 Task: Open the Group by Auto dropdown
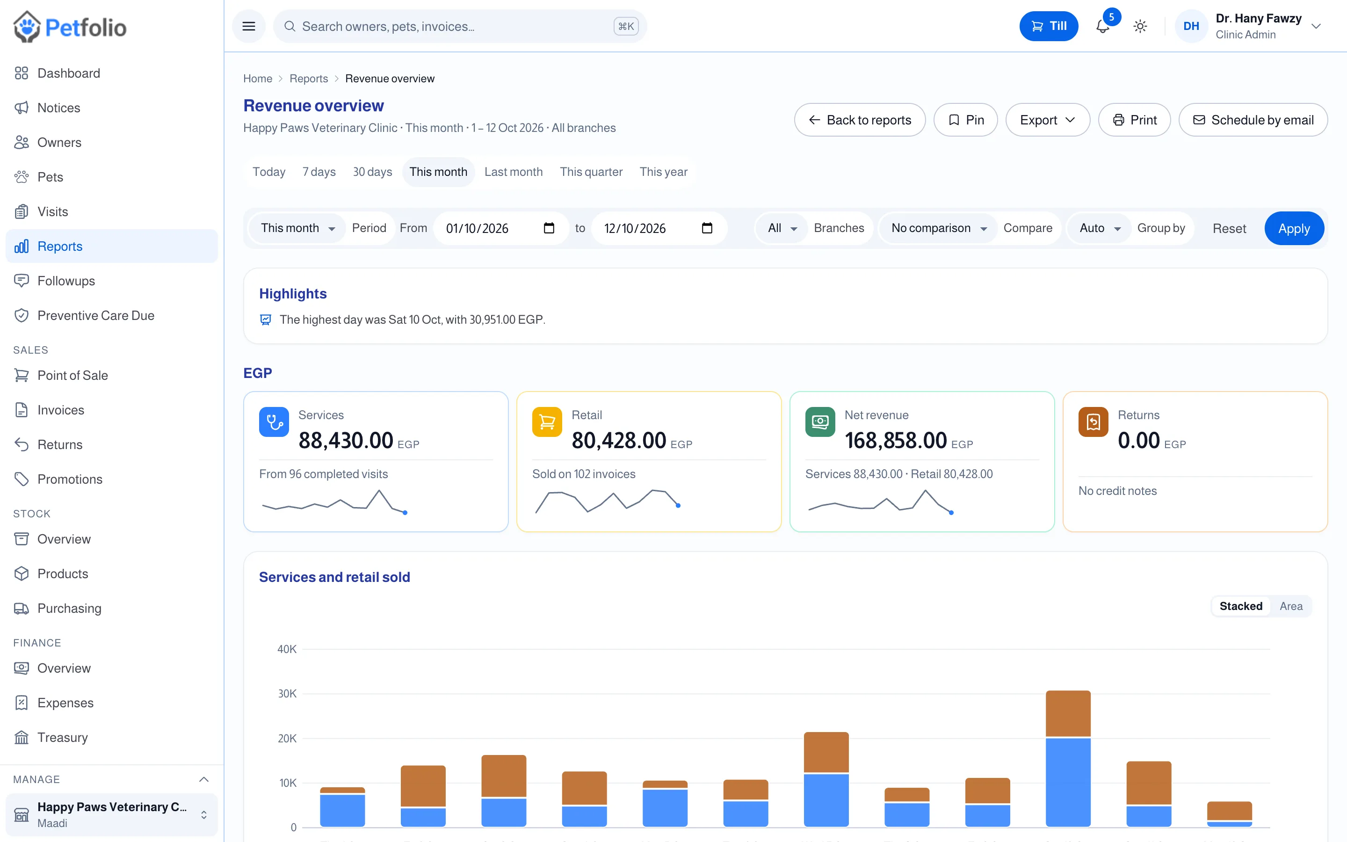pyautogui.click(x=1099, y=228)
